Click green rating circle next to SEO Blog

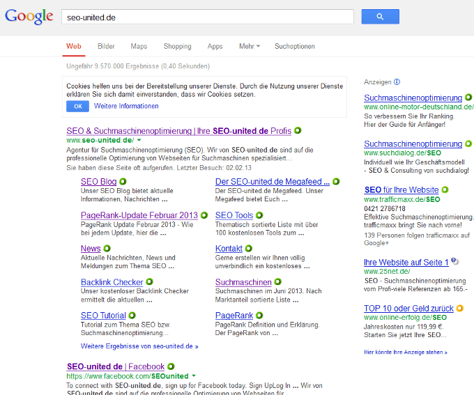point(123,181)
